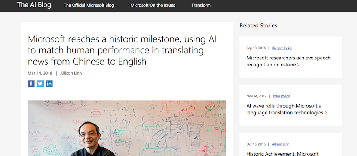The width and height of the screenshot is (357, 156).
Task: Click the Nov 14, 2017 date
Action: click(256, 96)
